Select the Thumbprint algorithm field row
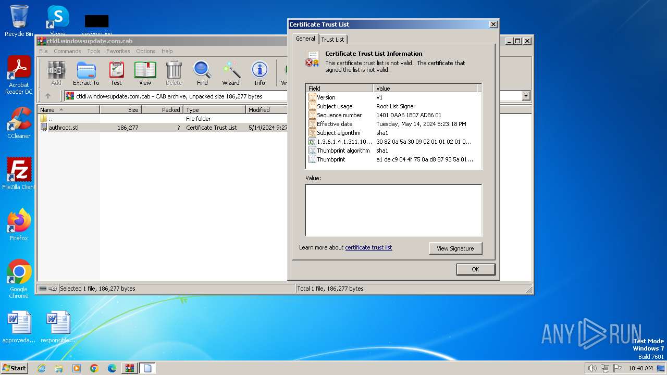This screenshot has height=375, width=667. point(393,151)
